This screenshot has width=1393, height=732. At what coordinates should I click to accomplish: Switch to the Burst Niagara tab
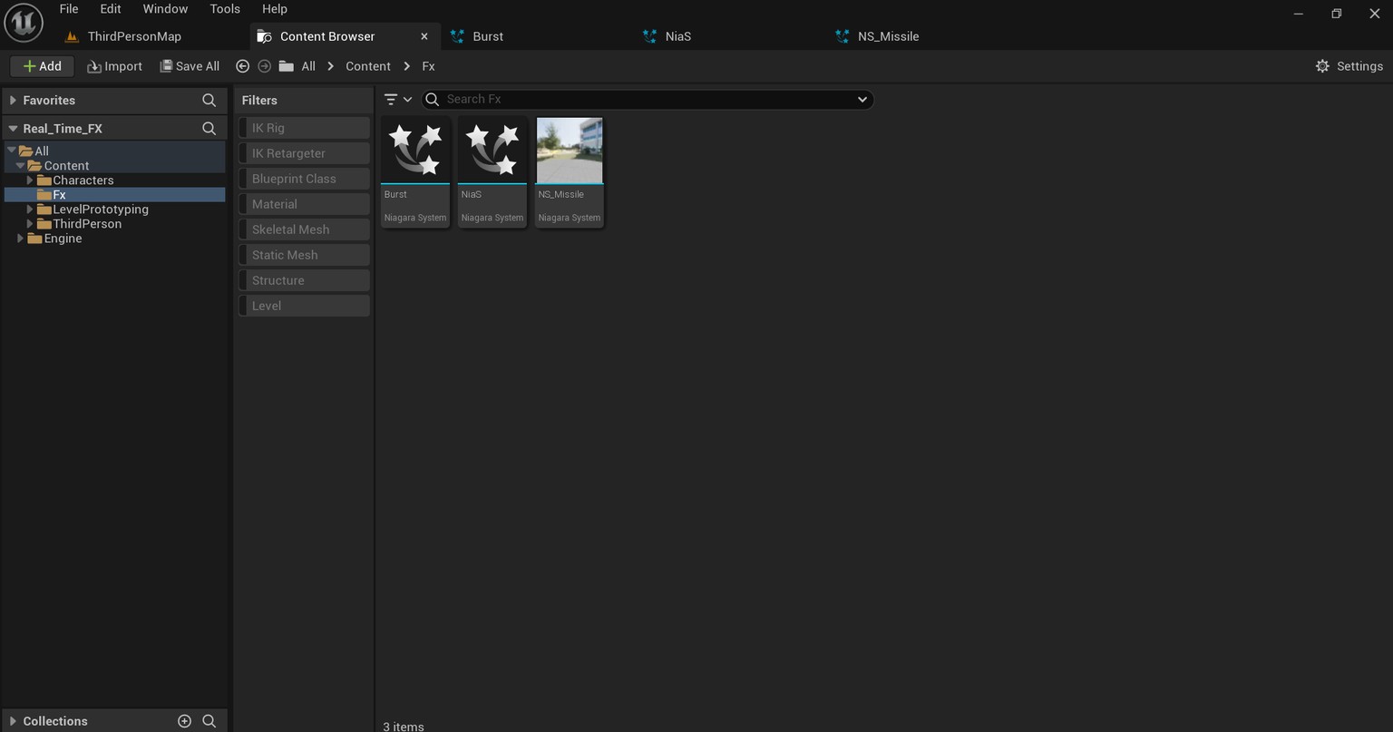click(x=488, y=36)
